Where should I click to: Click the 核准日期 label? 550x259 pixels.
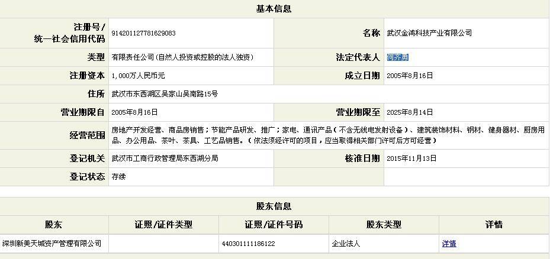click(x=362, y=158)
